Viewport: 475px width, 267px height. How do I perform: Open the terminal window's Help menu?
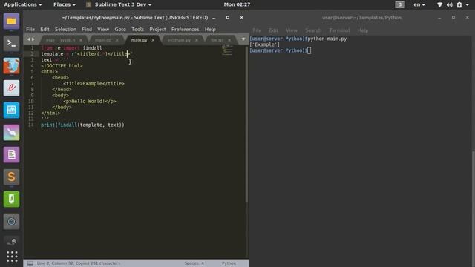click(x=363, y=30)
